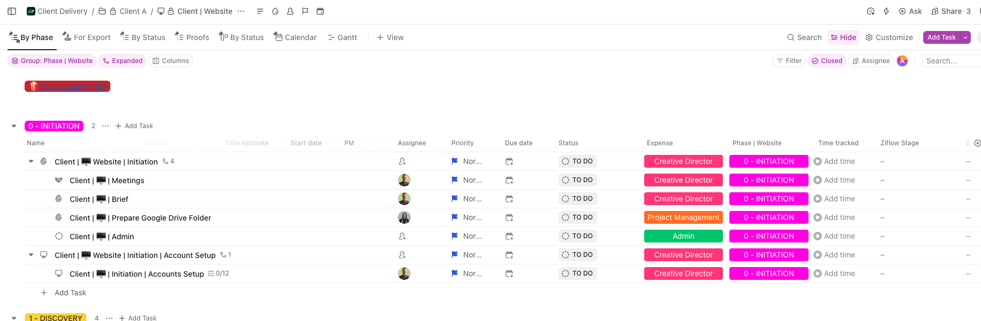Toggle the Closed tasks filter
The height and width of the screenshot is (321, 981).
click(827, 61)
